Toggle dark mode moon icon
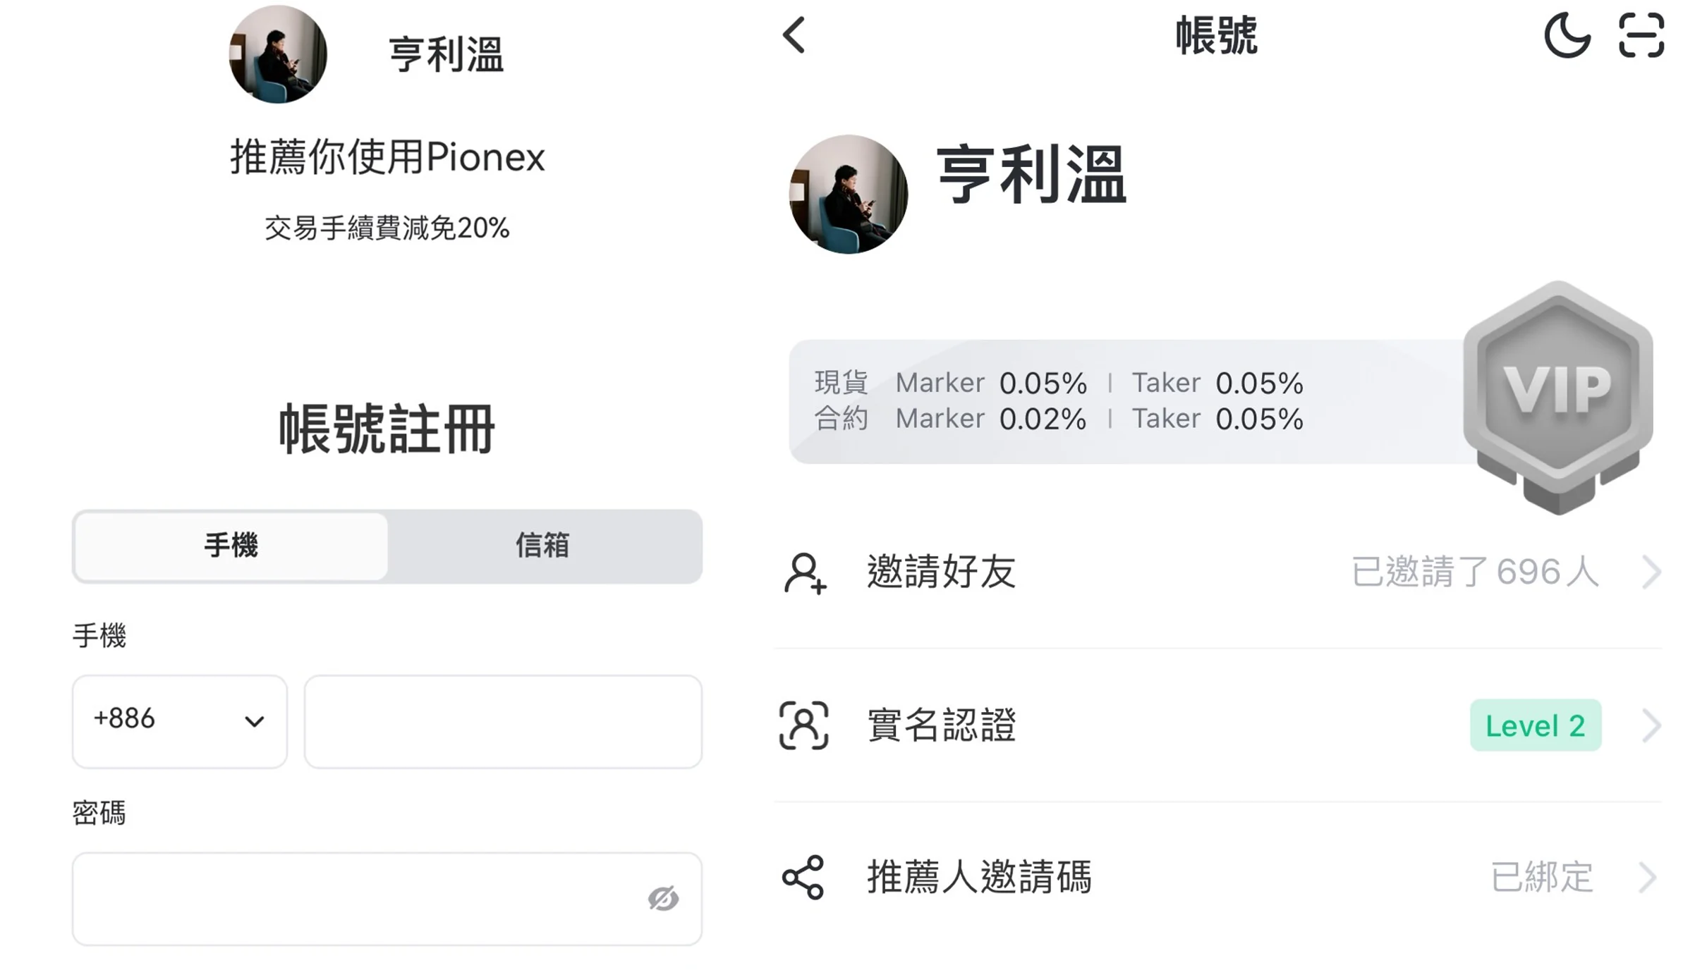This screenshot has width=1707, height=970. (1566, 35)
